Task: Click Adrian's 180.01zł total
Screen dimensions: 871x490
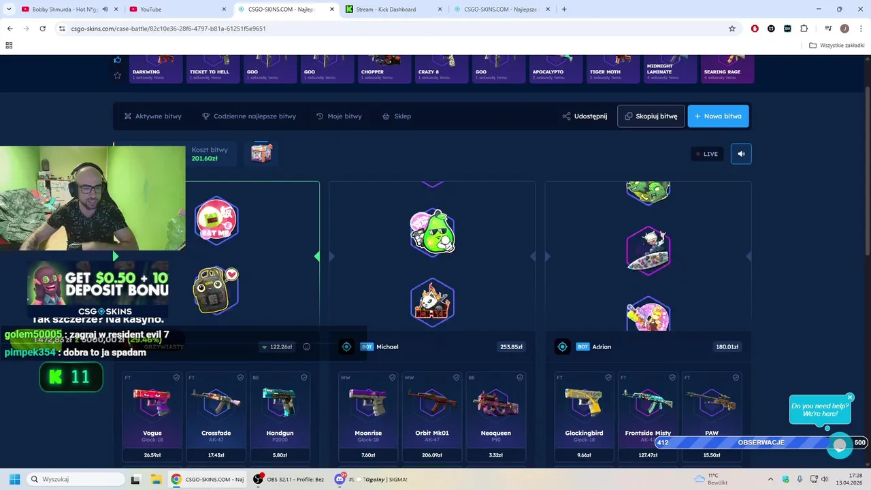Action: click(x=727, y=347)
